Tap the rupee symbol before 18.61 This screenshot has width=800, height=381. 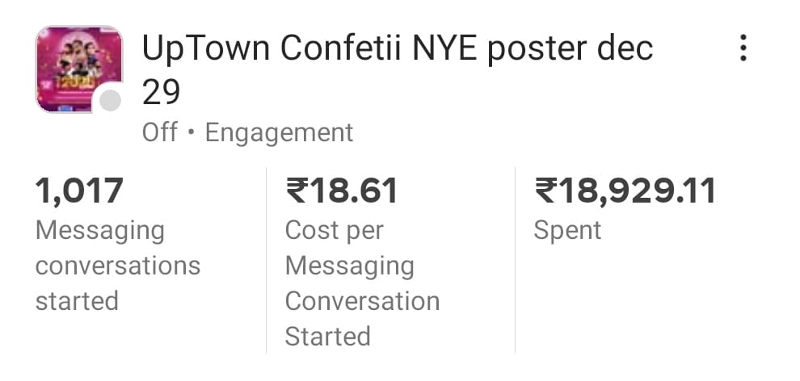click(296, 190)
